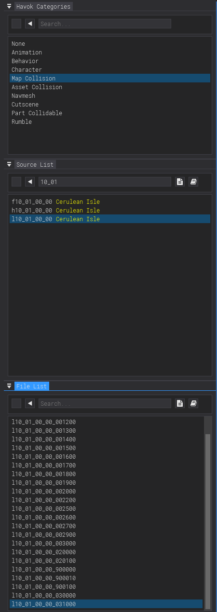Viewport: 217px width, 612px height.
Task: Toggle the checkbox in File List search bar
Action: pos(16,403)
